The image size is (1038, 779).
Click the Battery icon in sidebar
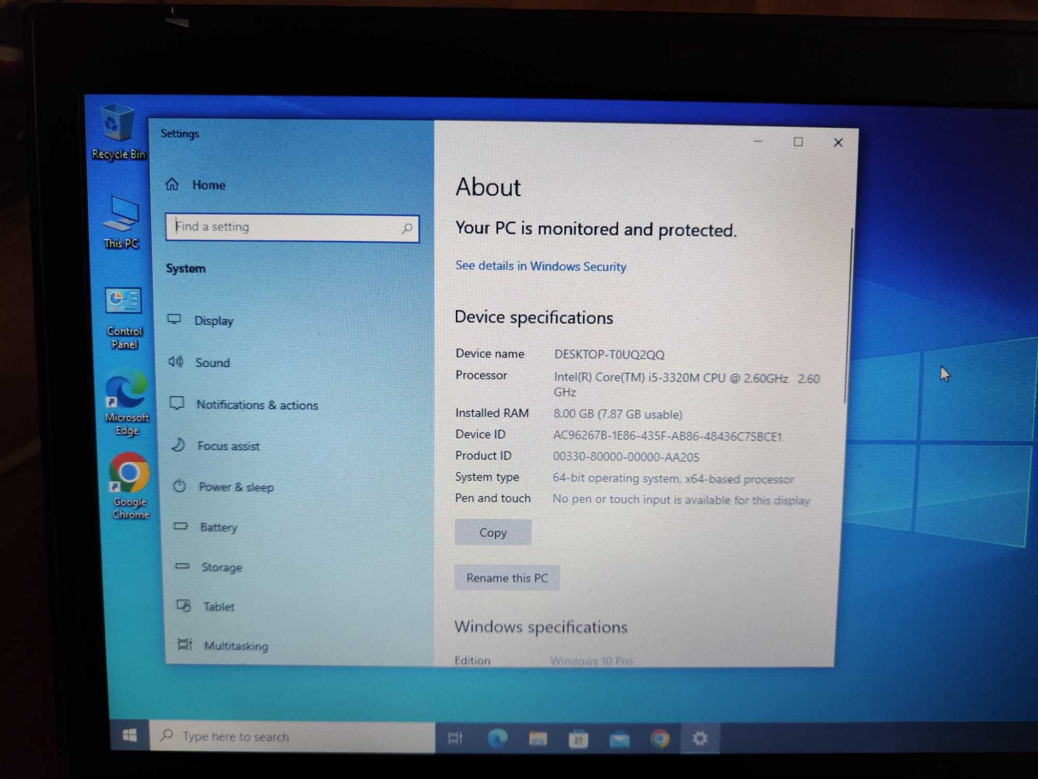coord(181,526)
